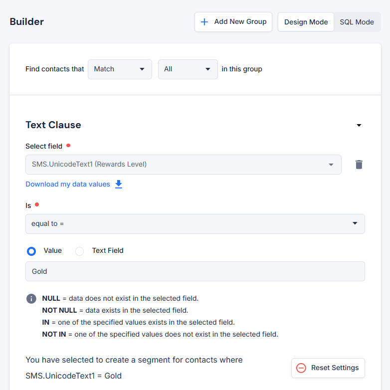390x390 pixels.
Task: Collapse the Text Clause section arrow
Action: (x=359, y=125)
